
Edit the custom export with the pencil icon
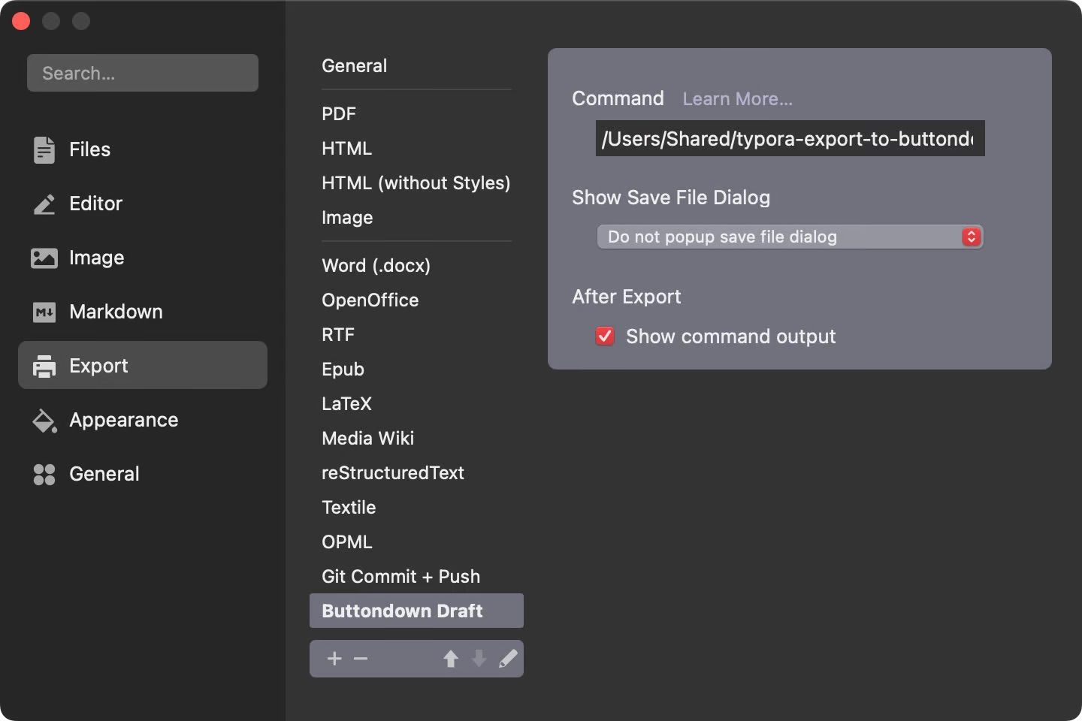click(509, 659)
